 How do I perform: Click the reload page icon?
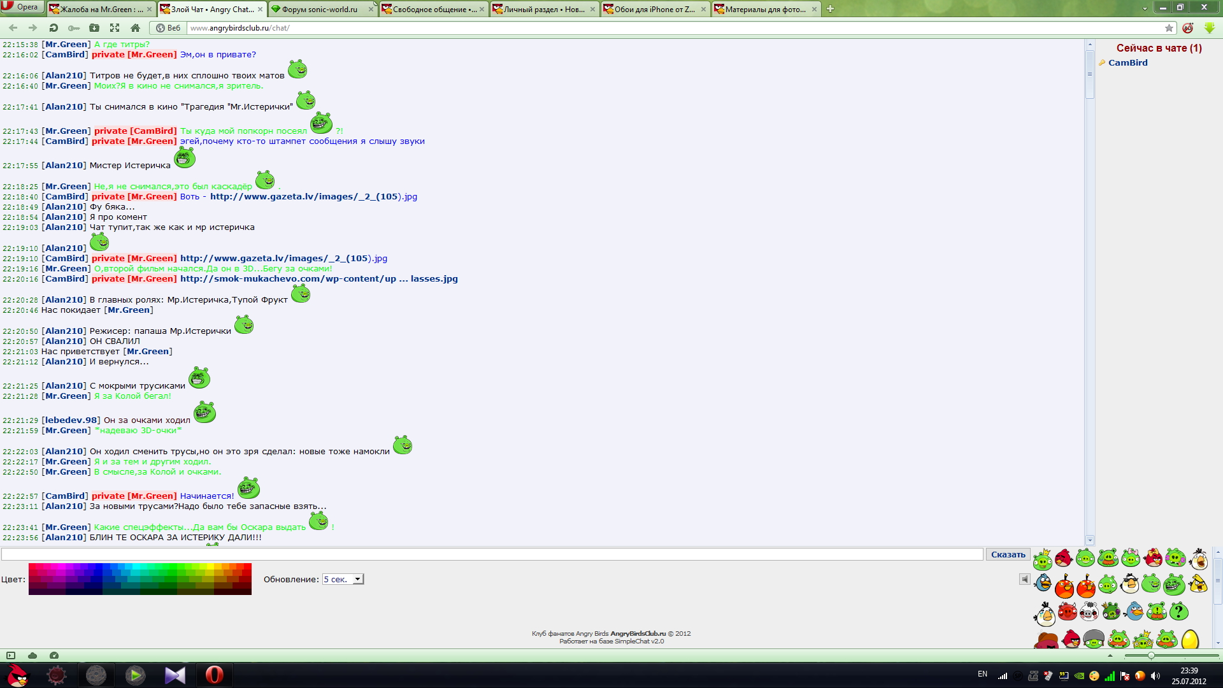54,28
